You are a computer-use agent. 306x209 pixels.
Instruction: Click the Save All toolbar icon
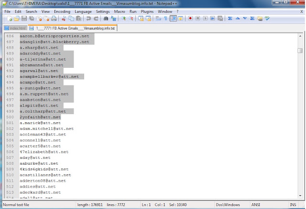(32, 19)
